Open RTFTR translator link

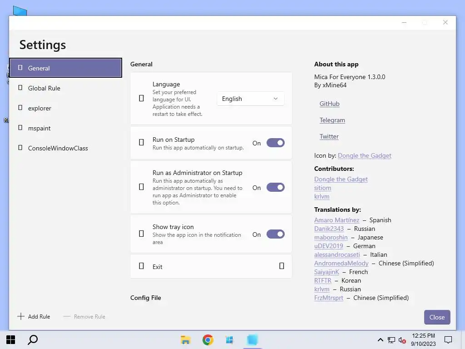[323, 280]
